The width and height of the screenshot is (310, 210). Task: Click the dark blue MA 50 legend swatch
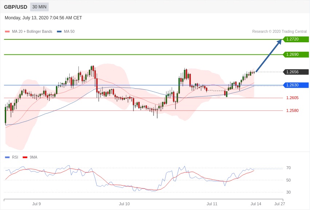coord(59,32)
